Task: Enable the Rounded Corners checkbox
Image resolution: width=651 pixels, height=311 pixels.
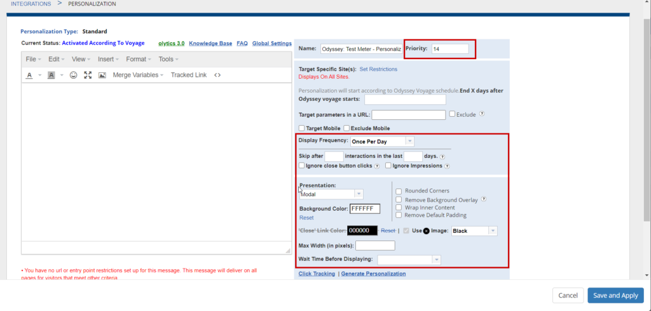Action: pyautogui.click(x=399, y=191)
